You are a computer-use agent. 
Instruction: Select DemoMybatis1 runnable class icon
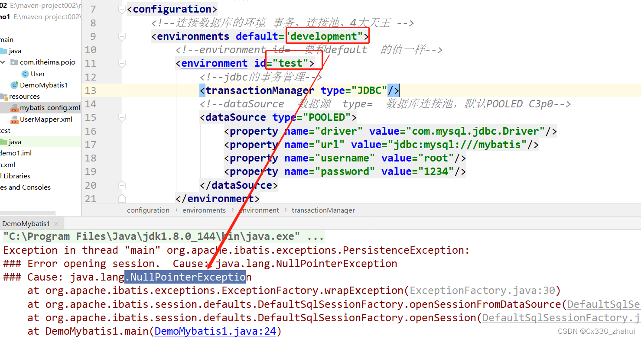click(15, 85)
